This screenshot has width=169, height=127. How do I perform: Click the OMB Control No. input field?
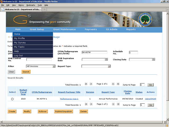pyautogui.click(x=39, y=59)
